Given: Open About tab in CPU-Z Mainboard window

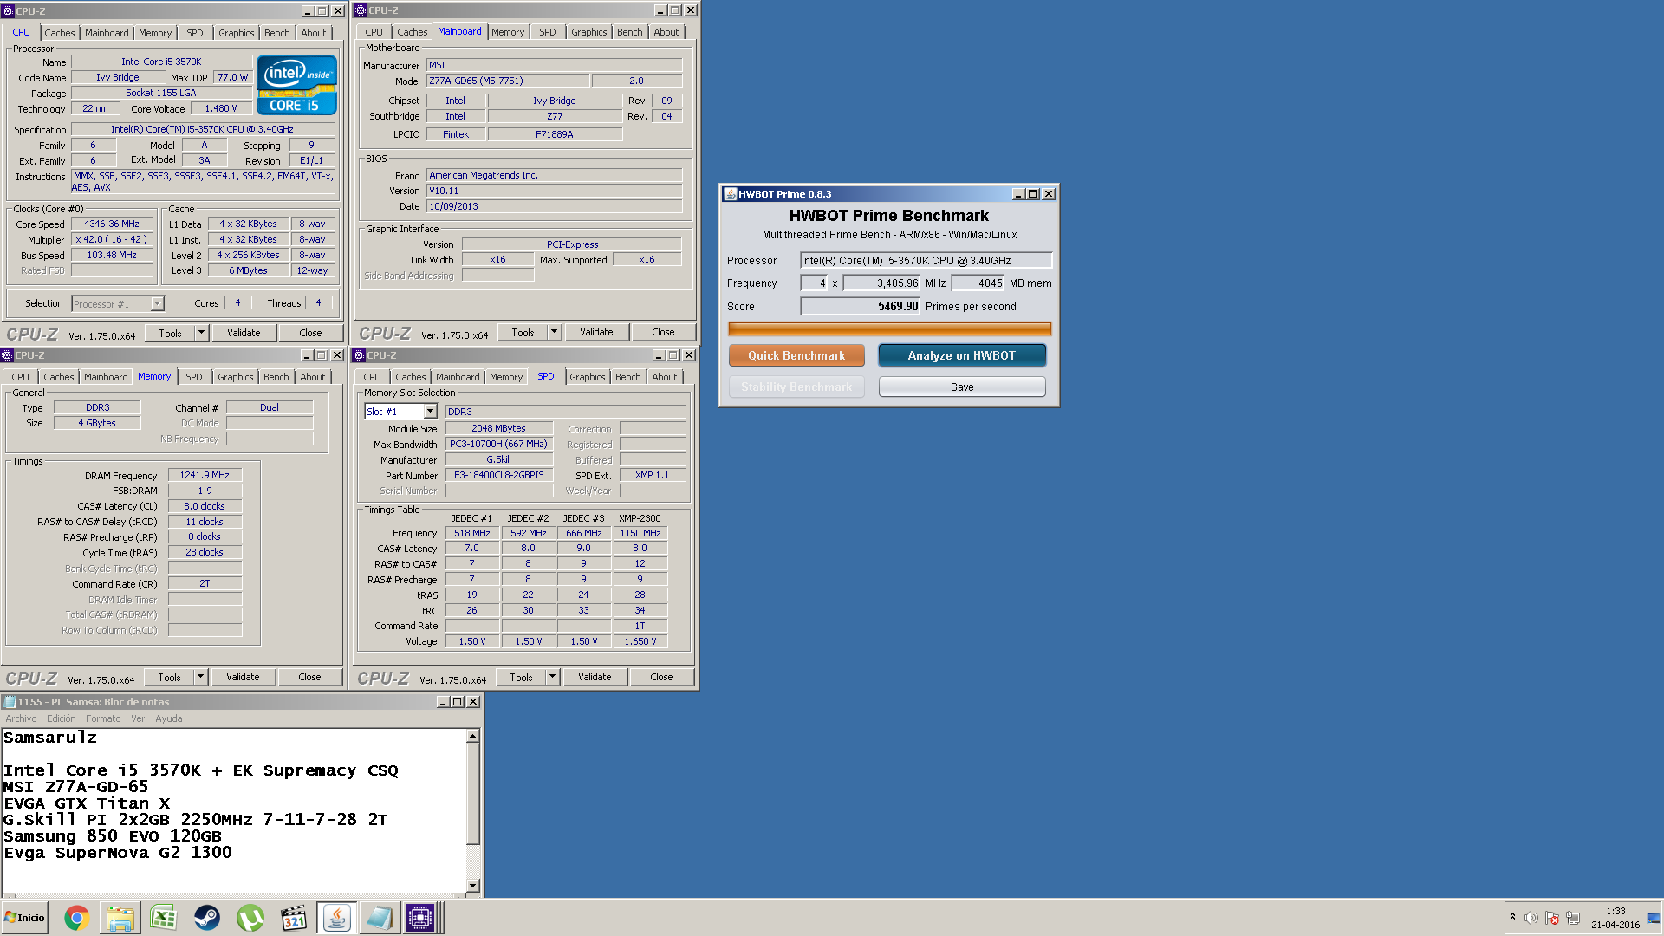Looking at the screenshot, I should pyautogui.click(x=666, y=32).
